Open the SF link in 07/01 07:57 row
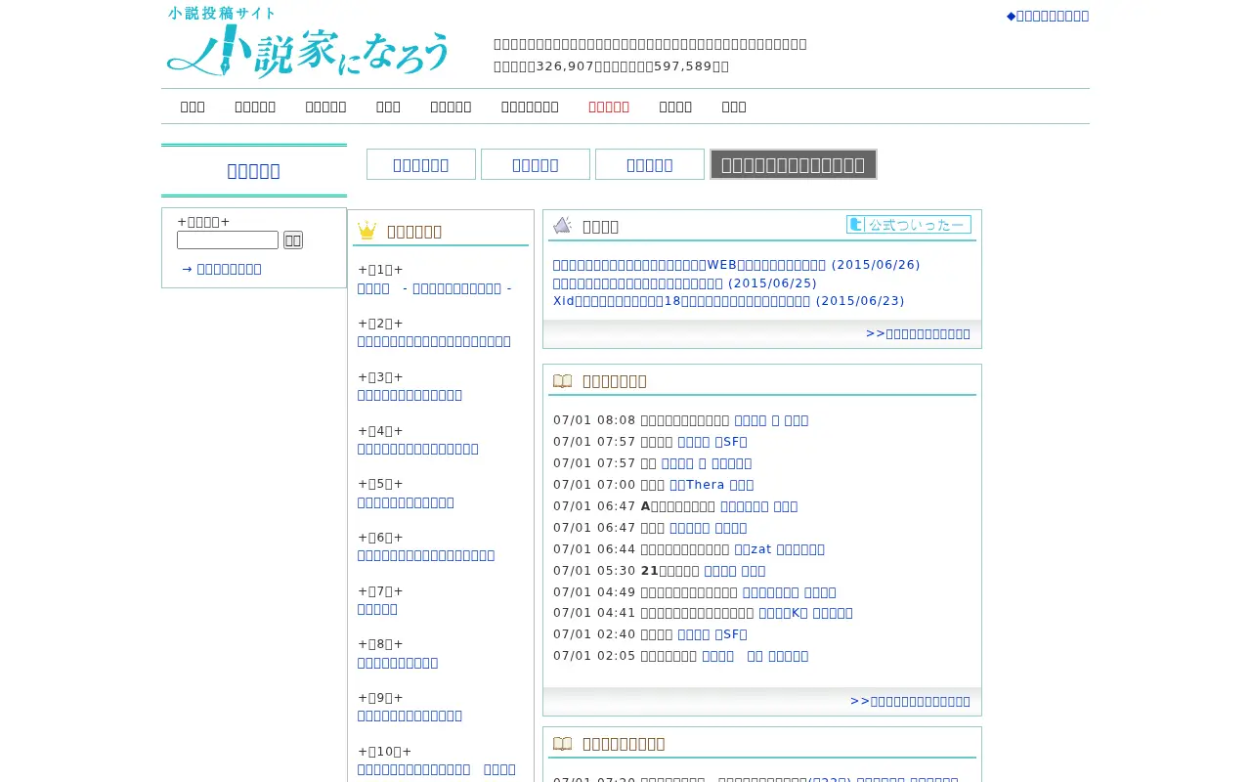This screenshot has height=782, width=1251. [x=712, y=442]
